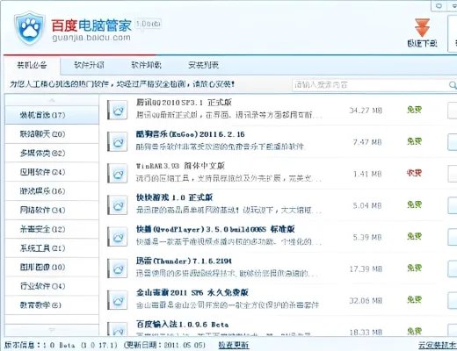Screen dimensions: 457x351
Task: Click the version badge beside 百度电脑管家 title
Action: (x=149, y=24)
